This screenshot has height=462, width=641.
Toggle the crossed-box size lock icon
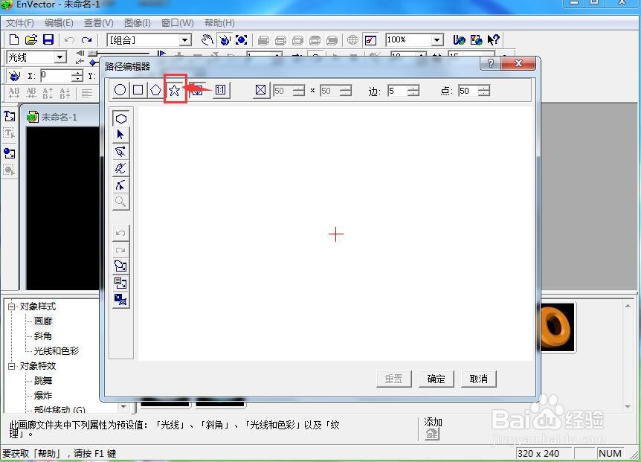tap(260, 90)
